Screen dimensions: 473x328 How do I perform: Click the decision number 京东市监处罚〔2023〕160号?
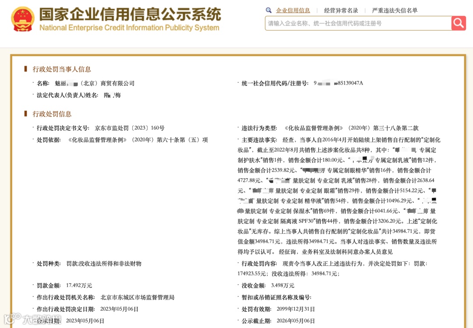[130, 128]
